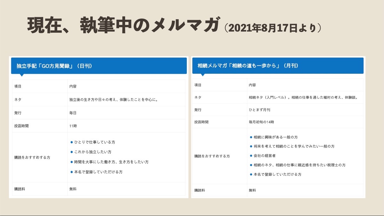
Task: Select the 11時 posting time cell
Action: coord(126,126)
